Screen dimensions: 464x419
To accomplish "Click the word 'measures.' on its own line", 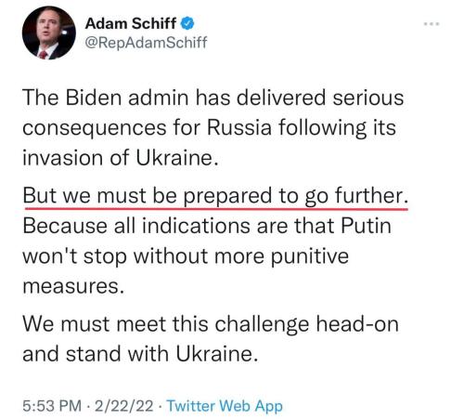I will coord(73,286).
